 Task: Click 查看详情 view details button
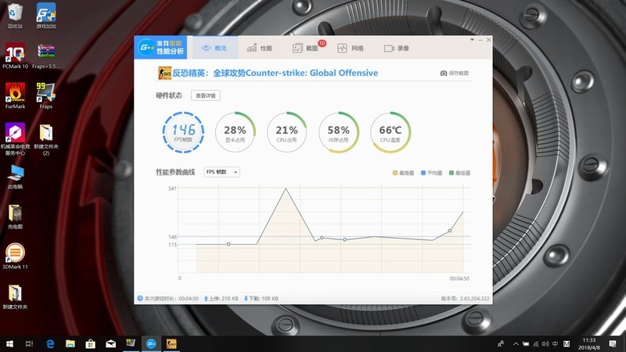tap(206, 95)
